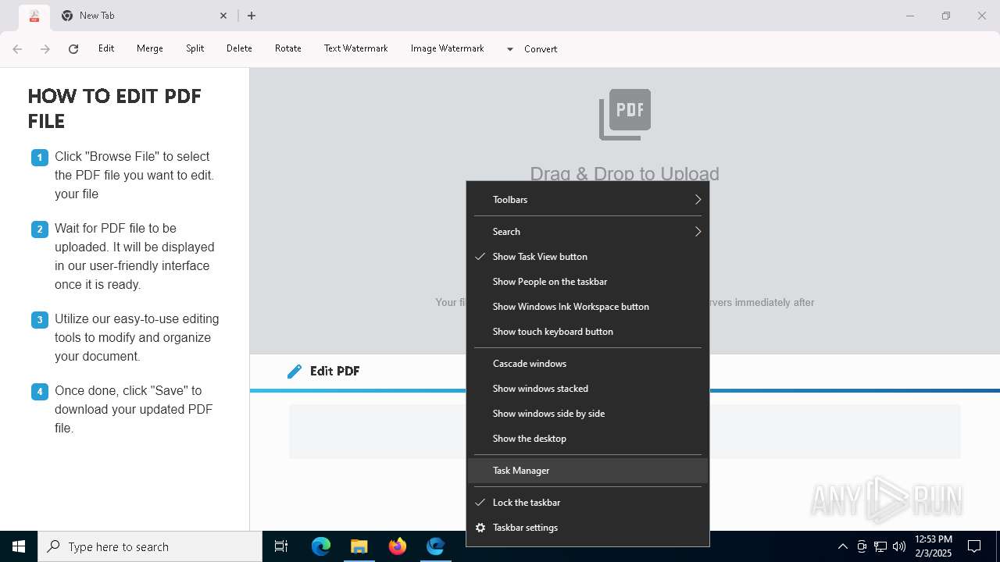This screenshot has width=1000, height=562.
Task: Click the Drag & Drop to Upload text
Action: click(624, 173)
